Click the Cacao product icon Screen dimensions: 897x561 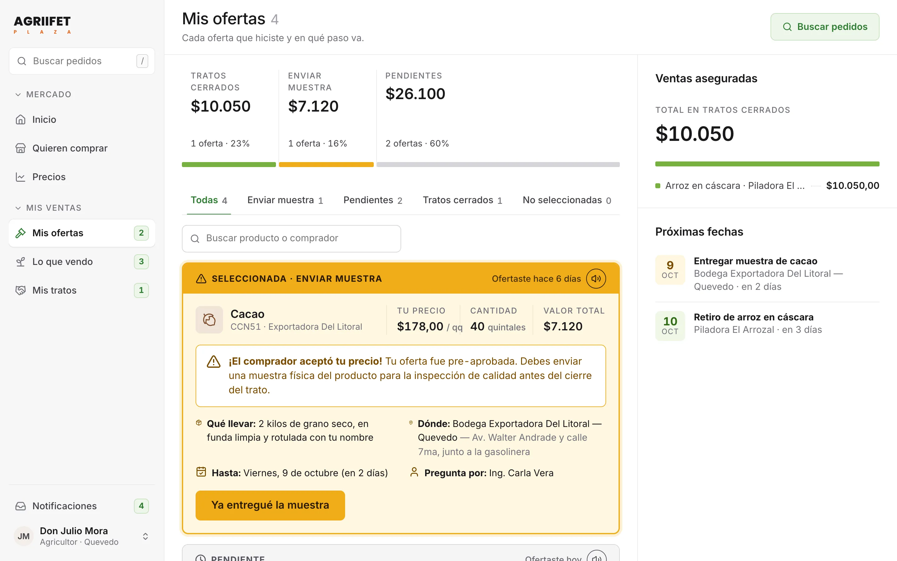pyautogui.click(x=209, y=319)
